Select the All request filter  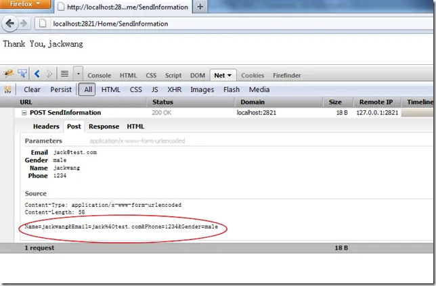pos(87,90)
